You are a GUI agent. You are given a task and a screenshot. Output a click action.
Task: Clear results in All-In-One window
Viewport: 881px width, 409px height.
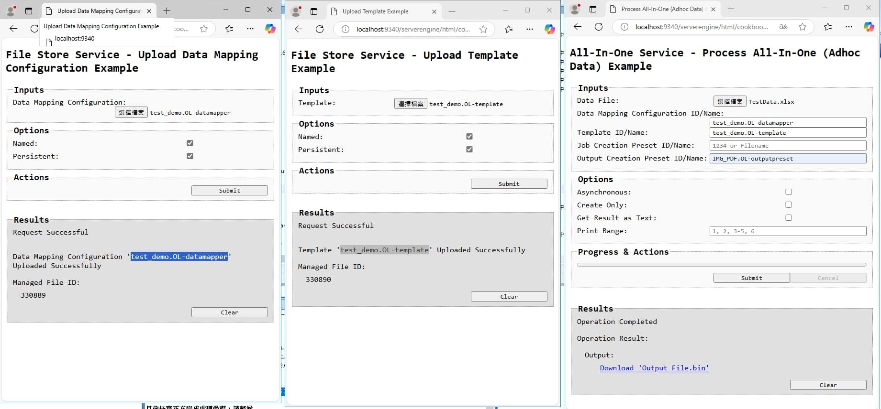point(828,385)
